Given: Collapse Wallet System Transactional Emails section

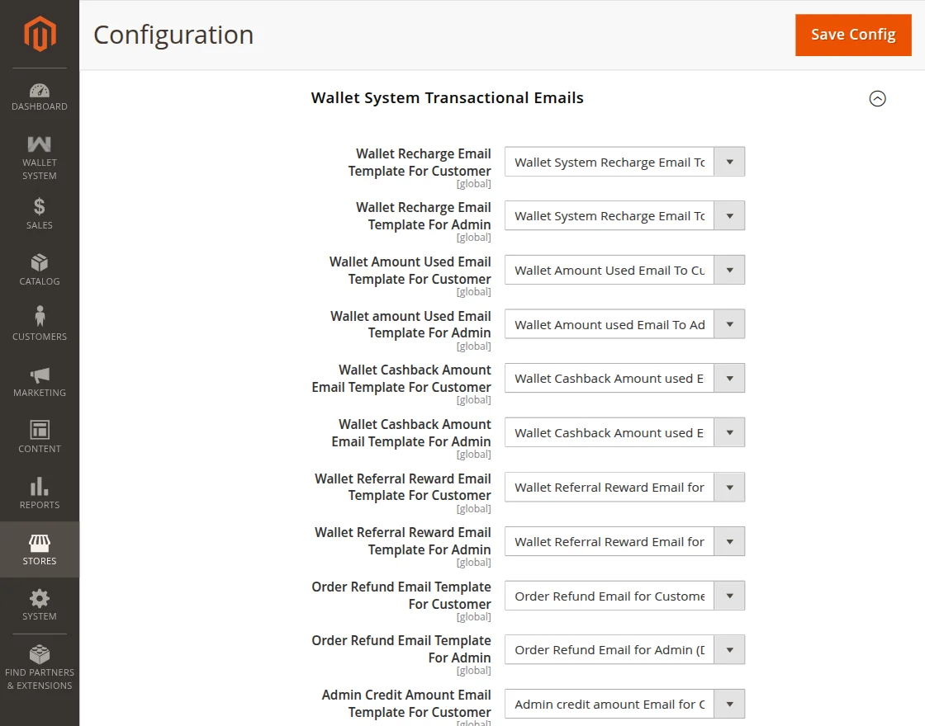Looking at the screenshot, I should [x=877, y=98].
